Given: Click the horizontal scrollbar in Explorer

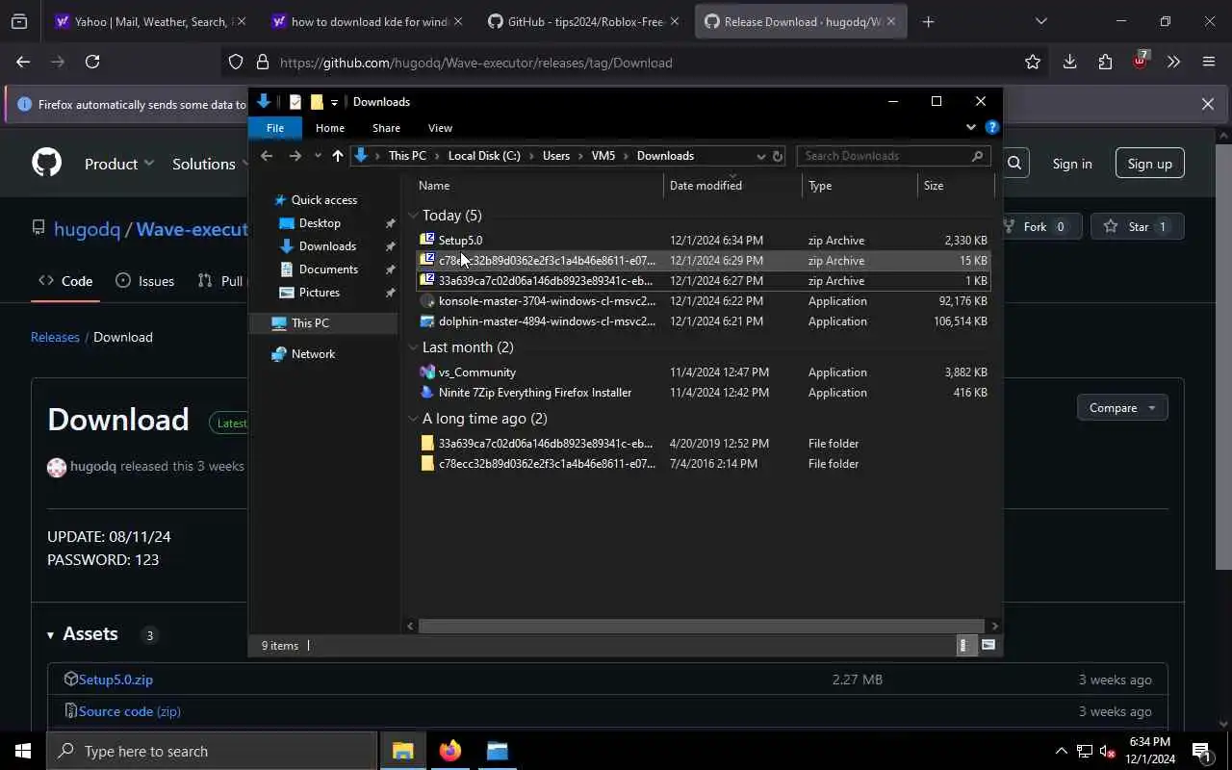Looking at the screenshot, I should (701, 626).
